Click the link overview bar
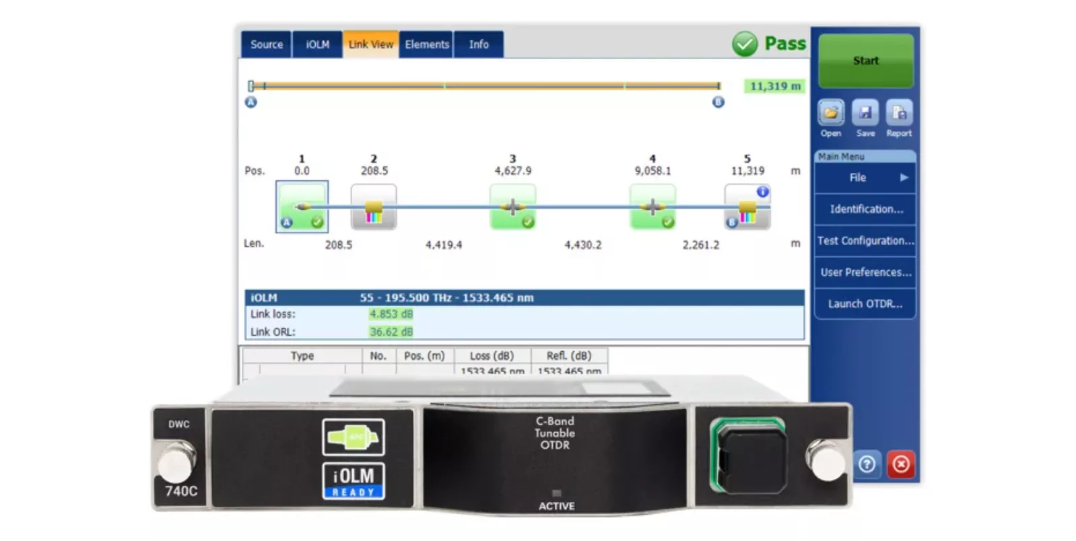The width and height of the screenshot is (1076, 541). [x=485, y=86]
